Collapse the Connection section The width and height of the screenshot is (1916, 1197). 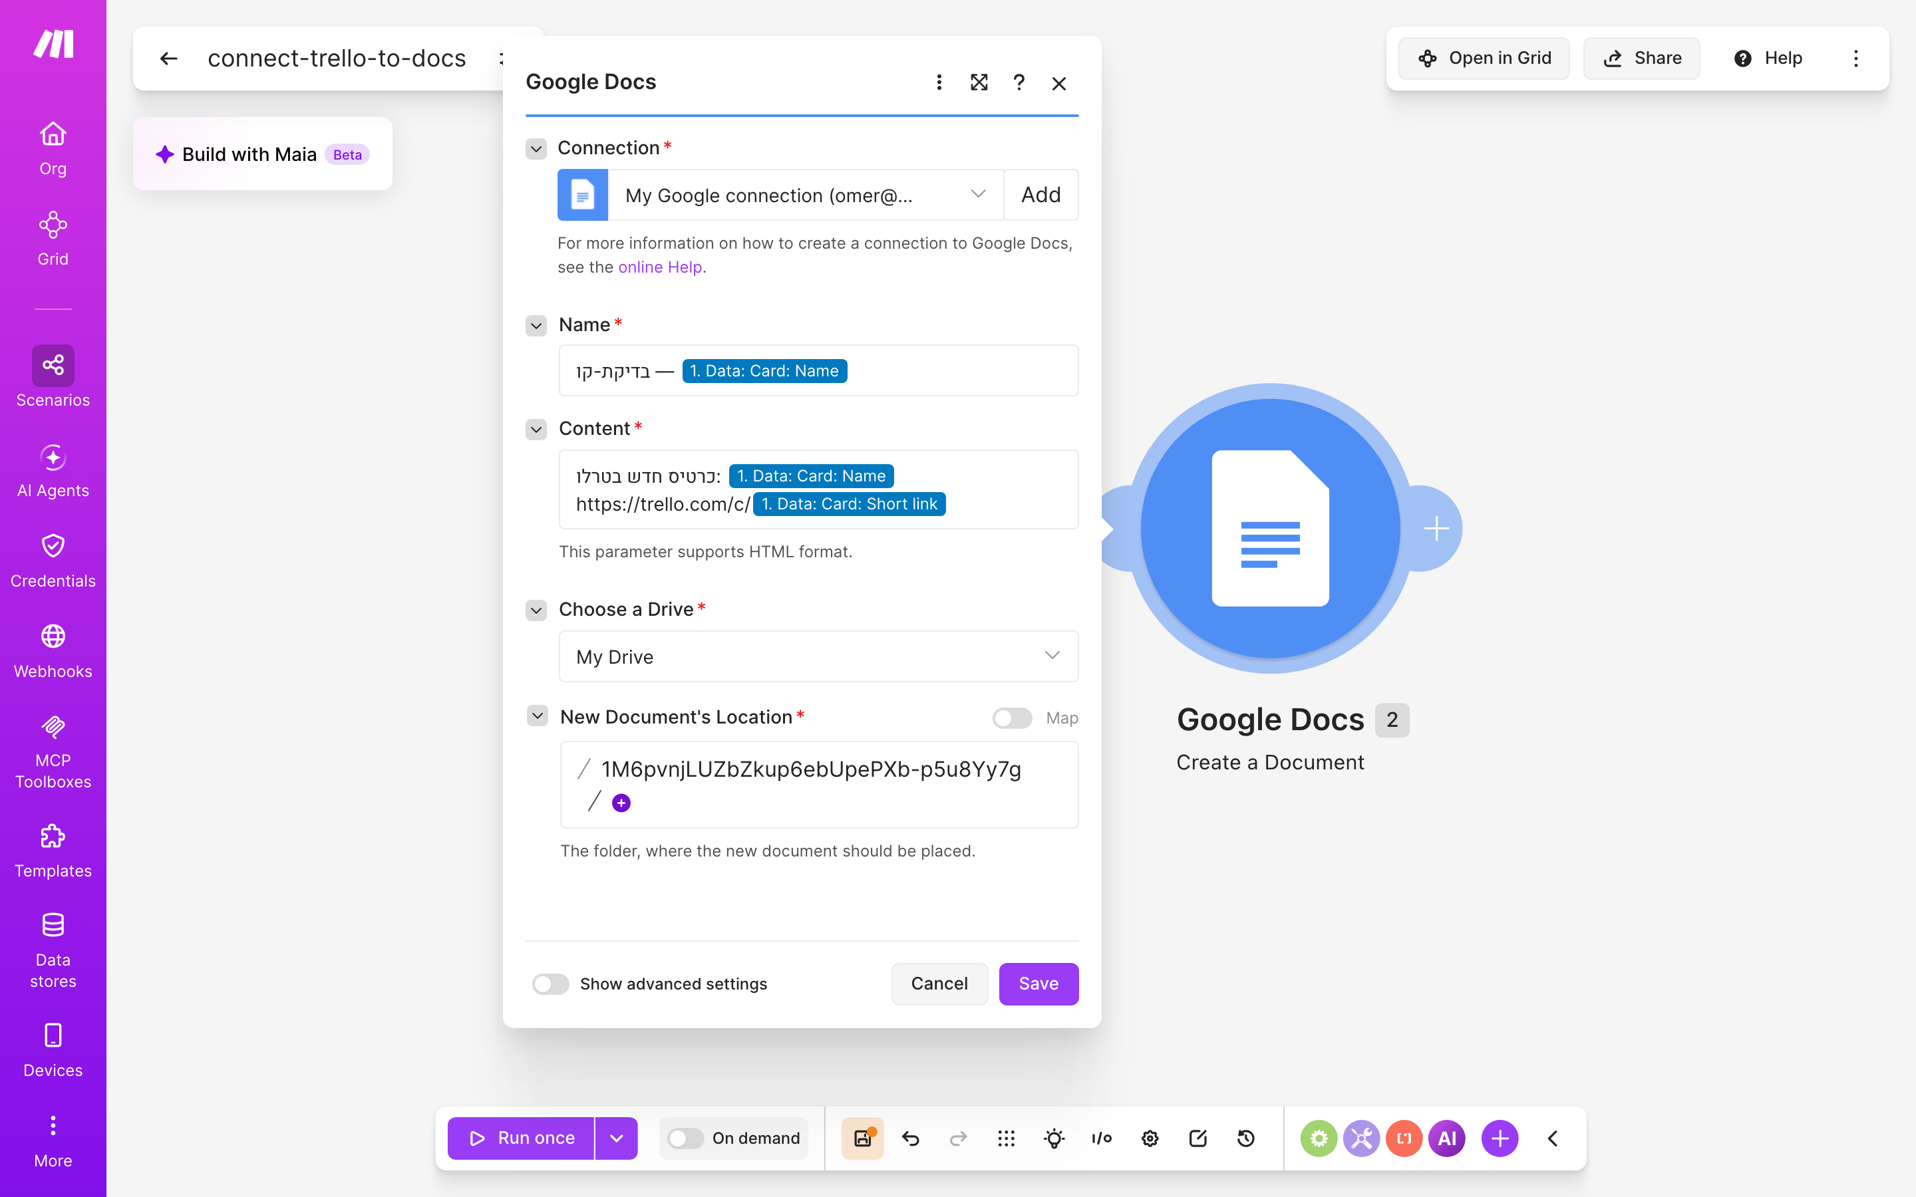[x=536, y=149]
